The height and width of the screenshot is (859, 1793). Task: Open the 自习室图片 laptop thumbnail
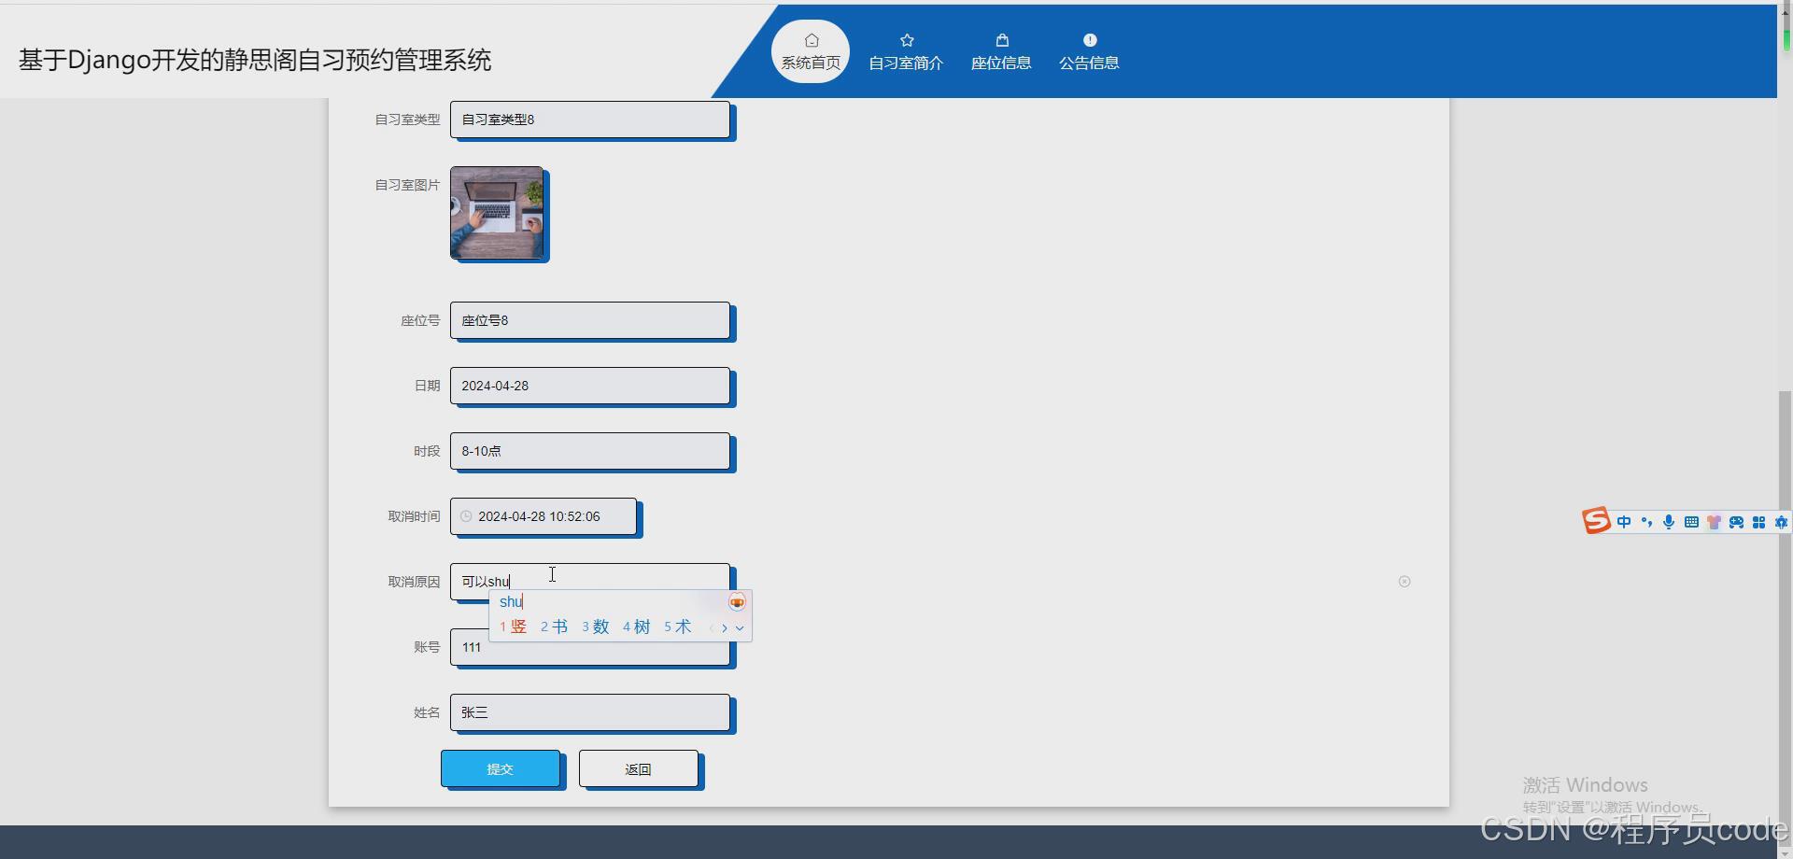click(x=497, y=213)
